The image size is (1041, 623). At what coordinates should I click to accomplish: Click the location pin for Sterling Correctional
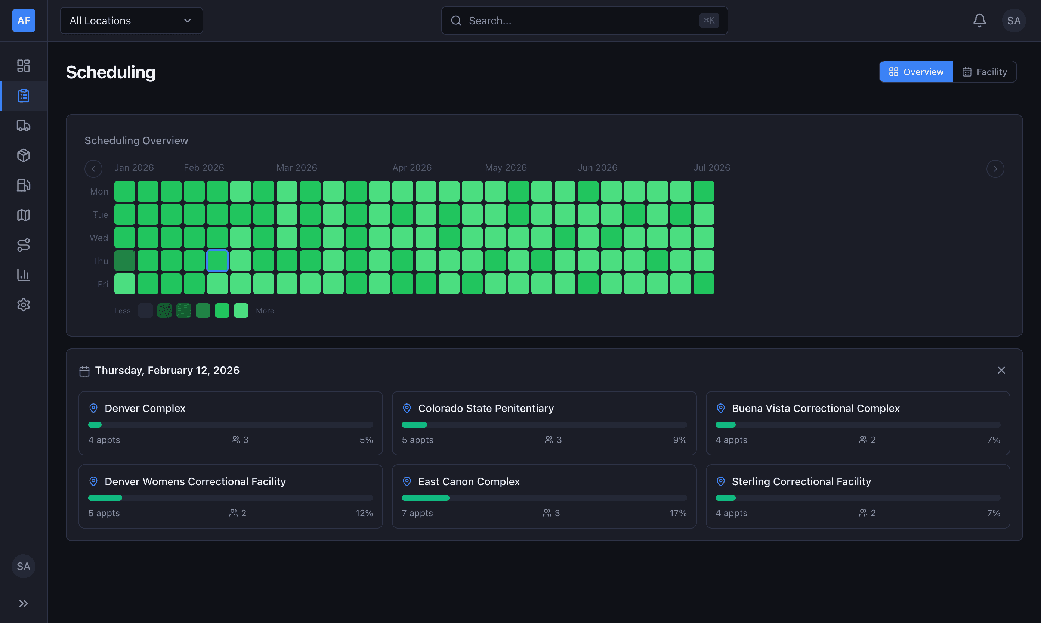click(x=721, y=481)
